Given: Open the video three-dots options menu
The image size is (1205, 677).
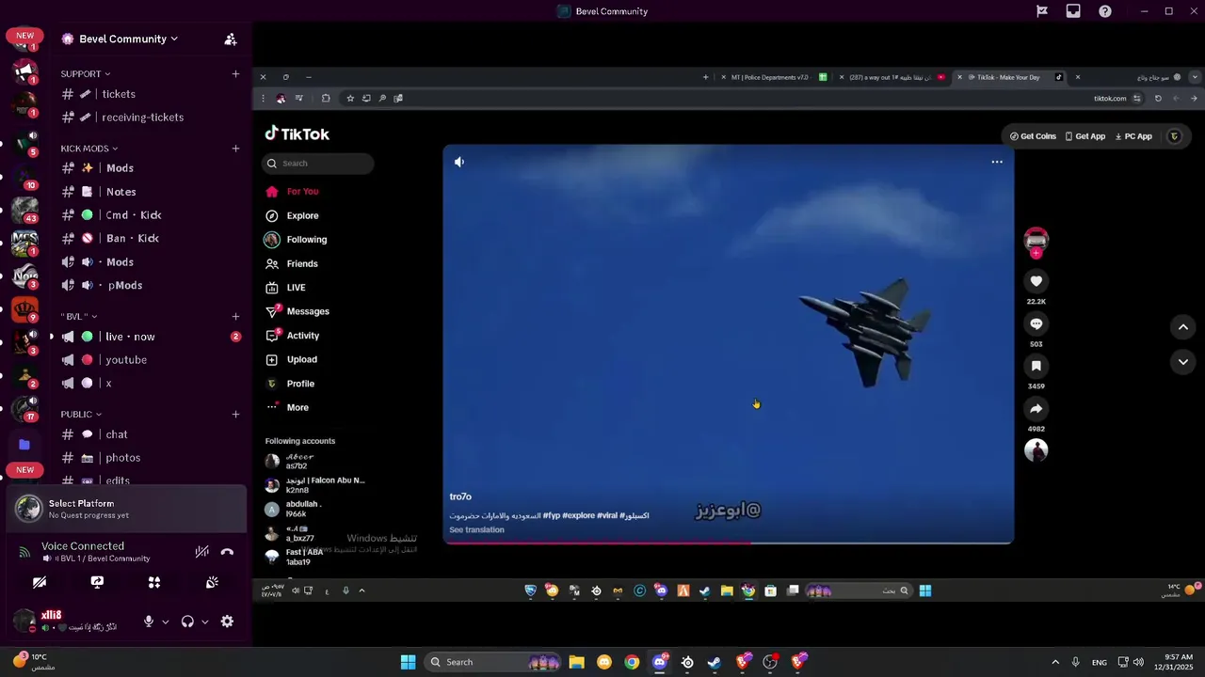Looking at the screenshot, I should tap(997, 162).
